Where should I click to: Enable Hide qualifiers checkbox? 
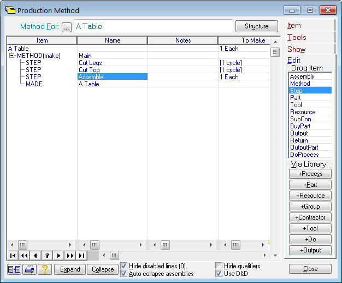(219, 266)
